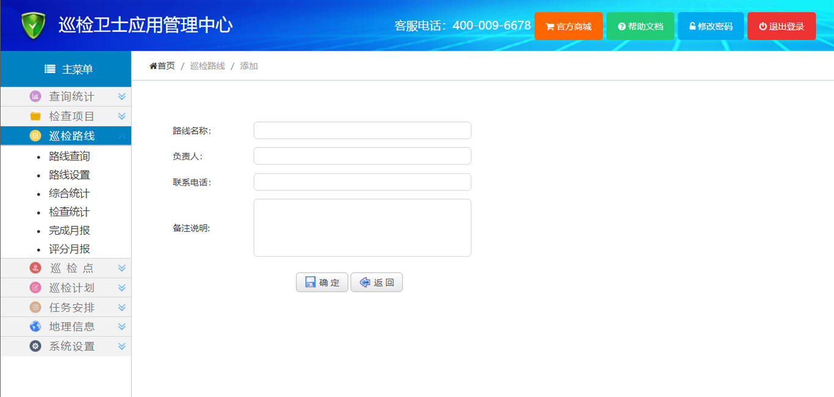834x397 pixels.
Task: Click into the 备注说明 text area
Action: [362, 227]
